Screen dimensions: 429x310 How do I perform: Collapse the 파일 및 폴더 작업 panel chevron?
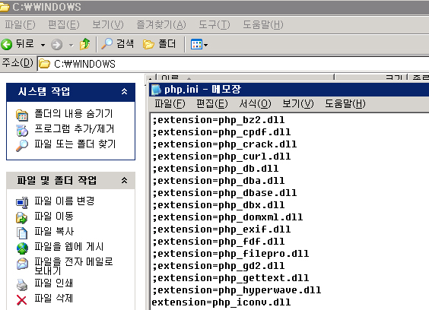(125, 180)
